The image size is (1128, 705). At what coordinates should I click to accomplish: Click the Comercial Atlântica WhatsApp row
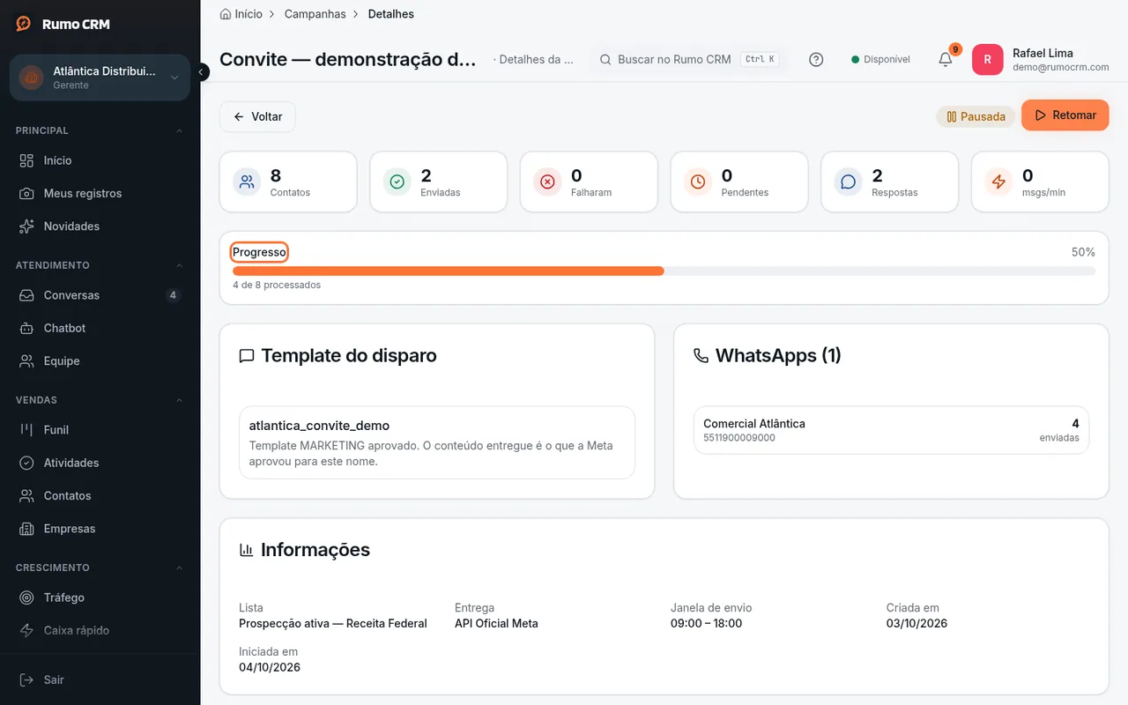coord(891,430)
